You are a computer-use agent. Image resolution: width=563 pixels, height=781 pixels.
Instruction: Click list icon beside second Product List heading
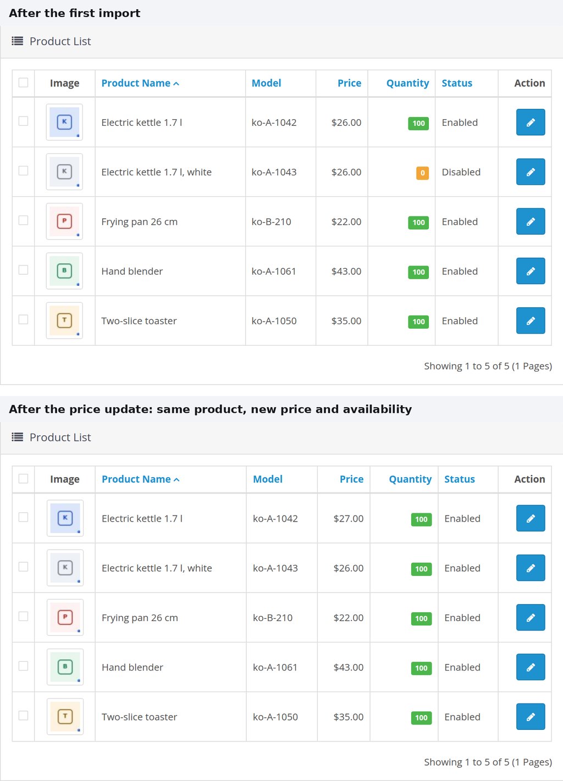[18, 437]
